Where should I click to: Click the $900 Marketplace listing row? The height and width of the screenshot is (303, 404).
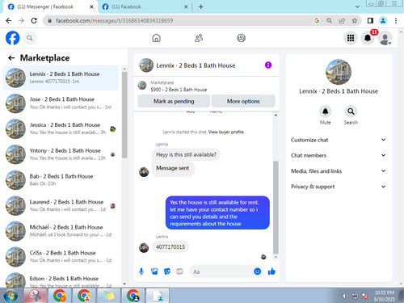pos(206,86)
